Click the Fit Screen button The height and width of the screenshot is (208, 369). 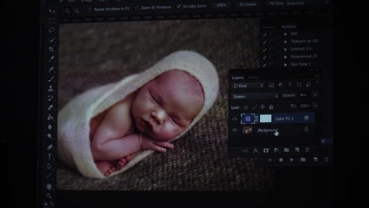click(248, 4)
